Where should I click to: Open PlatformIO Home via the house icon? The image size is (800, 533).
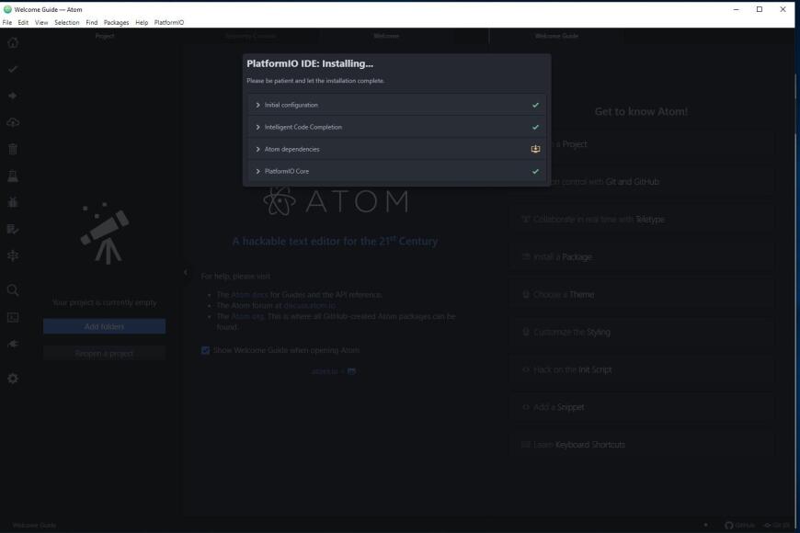point(13,43)
